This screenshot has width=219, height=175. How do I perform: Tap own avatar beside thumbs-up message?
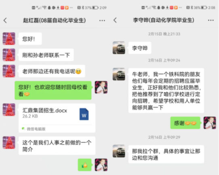click(x=101, y=165)
